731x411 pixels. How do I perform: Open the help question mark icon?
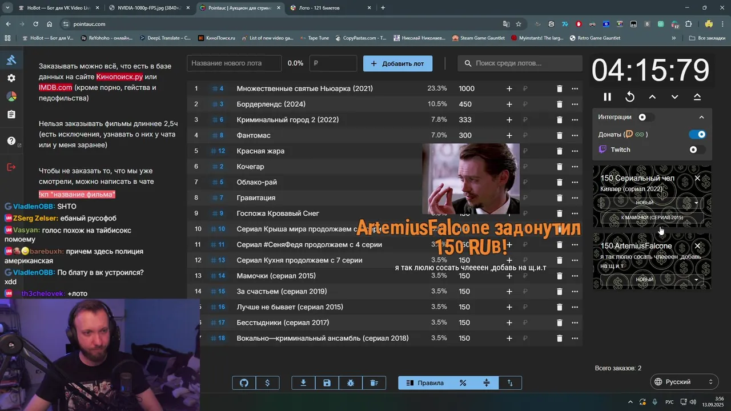coord(11,141)
